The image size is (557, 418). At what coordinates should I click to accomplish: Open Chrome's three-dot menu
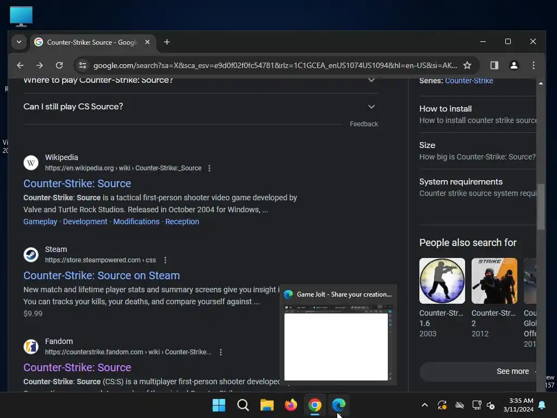[533, 65]
